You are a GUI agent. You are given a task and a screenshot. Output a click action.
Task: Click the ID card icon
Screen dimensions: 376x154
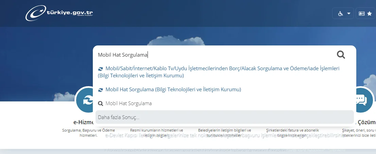362,14
